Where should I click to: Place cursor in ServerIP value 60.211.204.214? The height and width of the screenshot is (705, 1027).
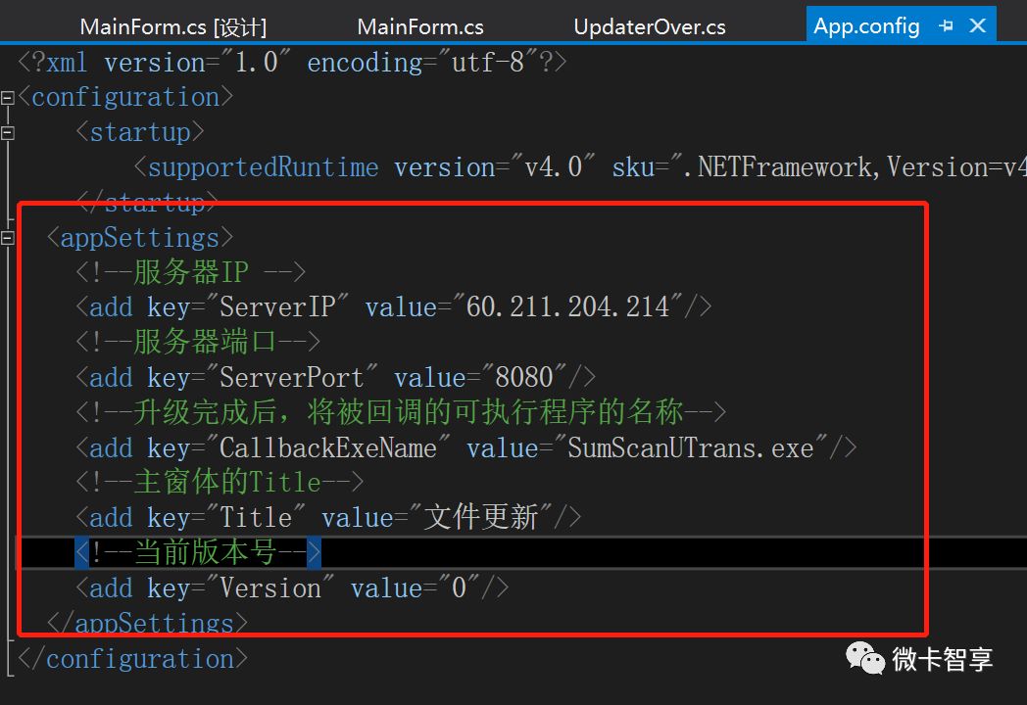tap(567, 307)
